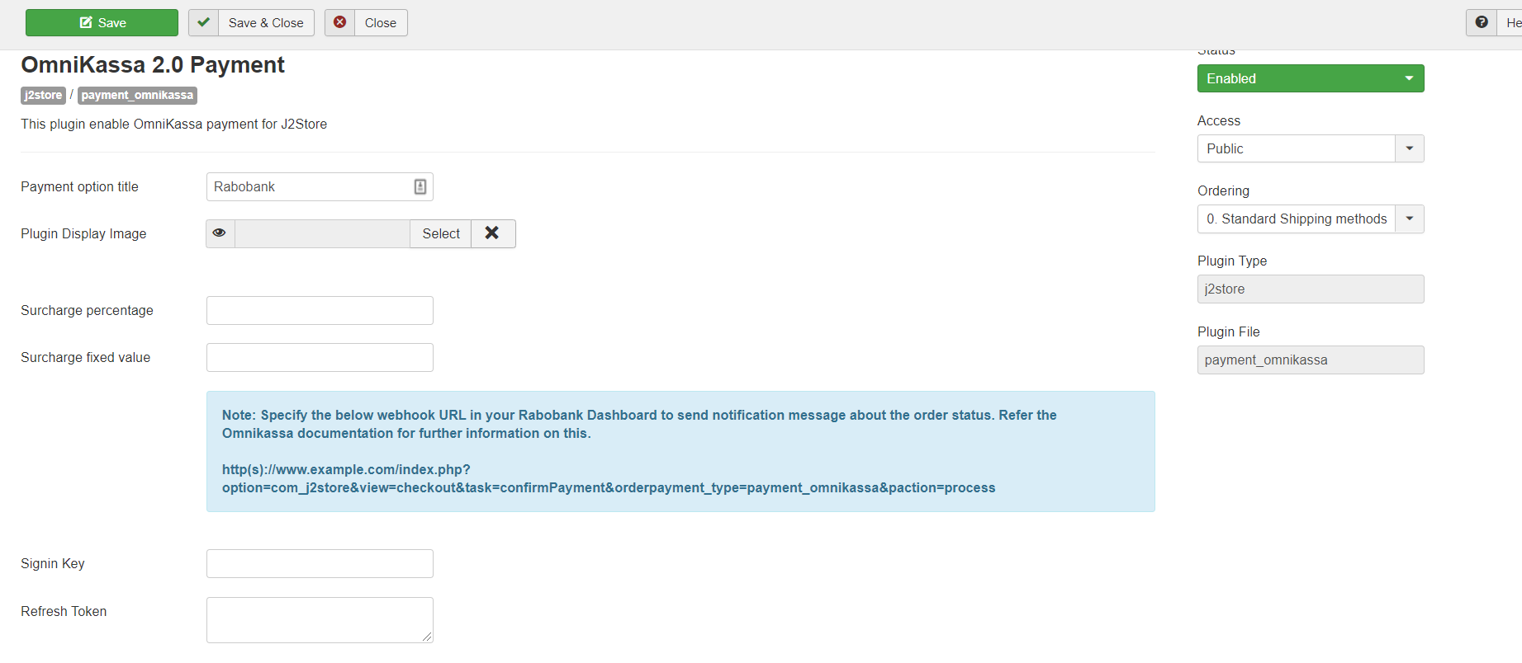Click the Plugin File payment_omnikassa field
This screenshot has height=663, width=1522.
point(1311,360)
